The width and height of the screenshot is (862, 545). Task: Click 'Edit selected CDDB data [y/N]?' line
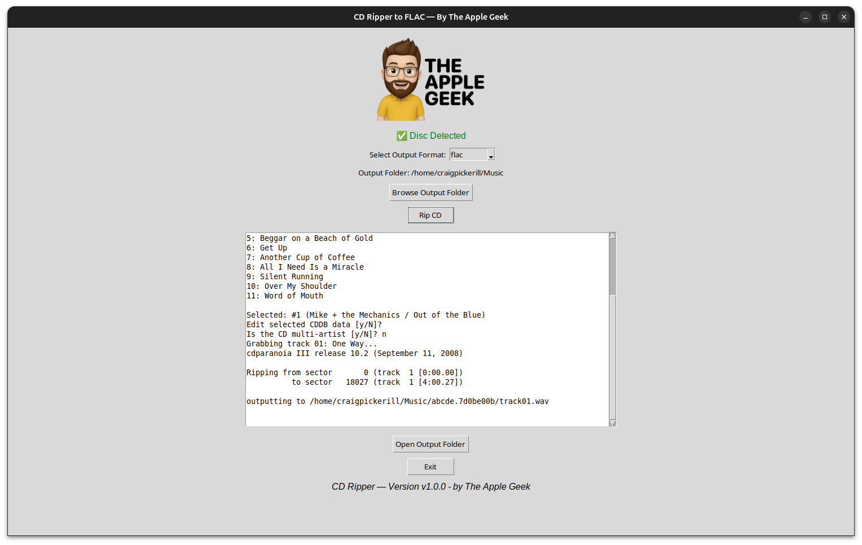[314, 325]
